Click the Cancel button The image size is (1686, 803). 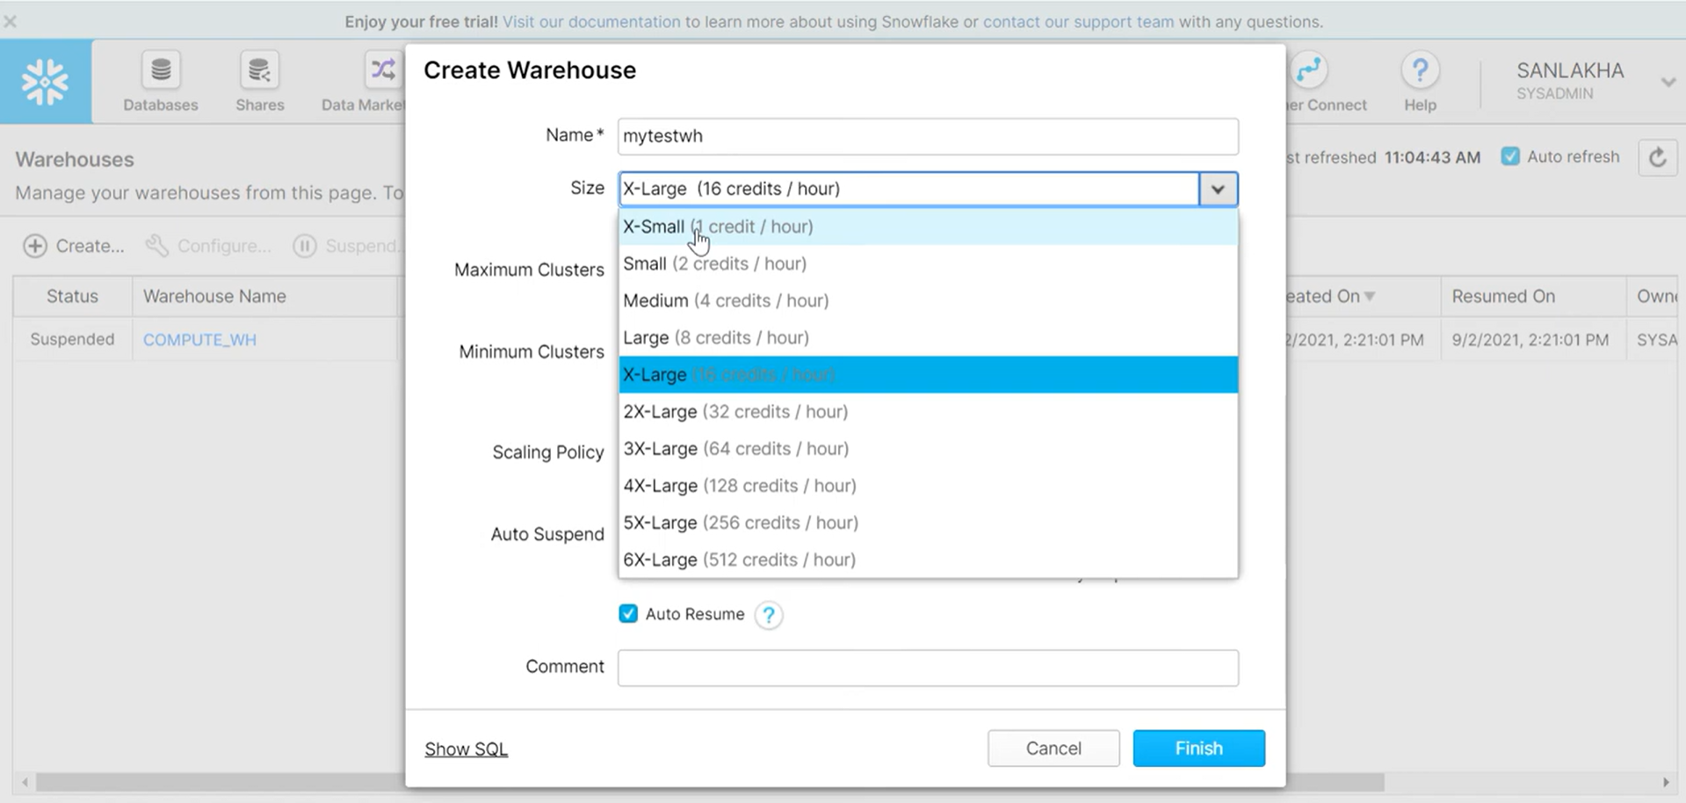[x=1053, y=748]
